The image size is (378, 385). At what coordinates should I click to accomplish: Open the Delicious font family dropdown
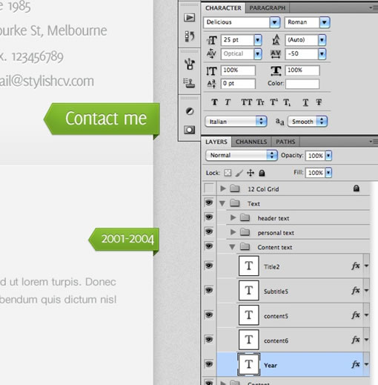pyautogui.click(x=275, y=22)
